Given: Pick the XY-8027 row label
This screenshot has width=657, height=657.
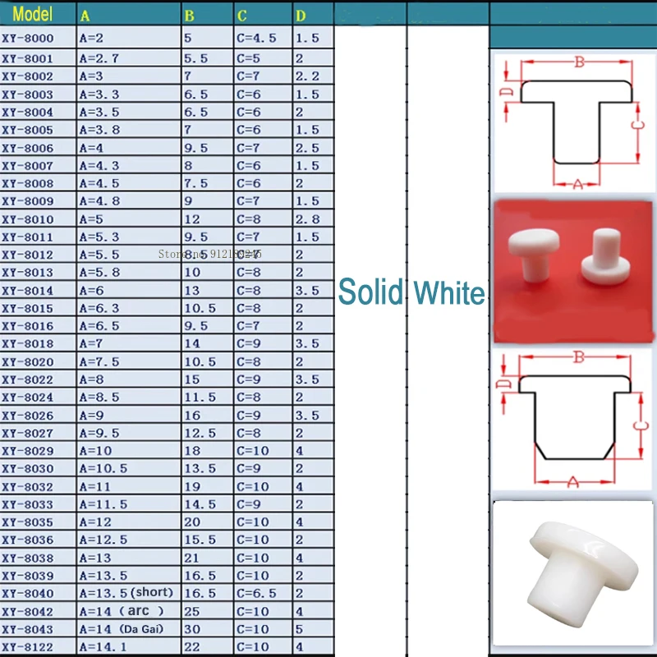Looking at the screenshot, I should coord(28,433).
